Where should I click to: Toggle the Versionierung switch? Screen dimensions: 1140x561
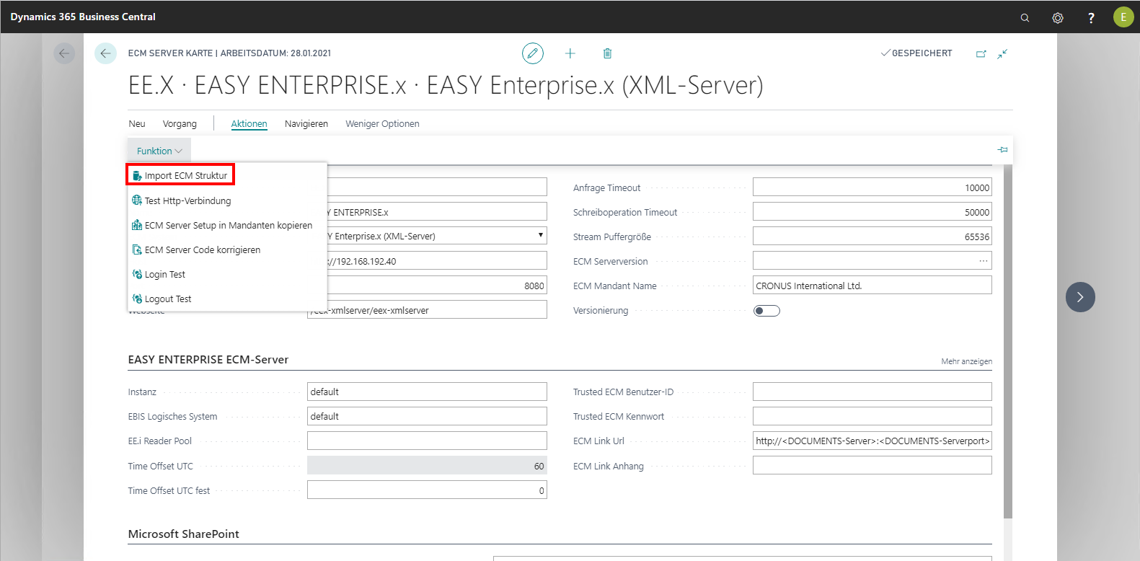[766, 311]
